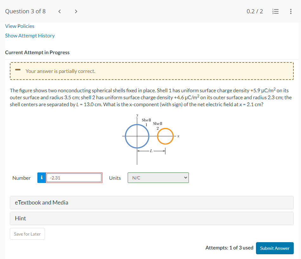Viewport: 301px width, 259px height.
Task: Open the N/C units dropdown
Action: (x=158, y=178)
